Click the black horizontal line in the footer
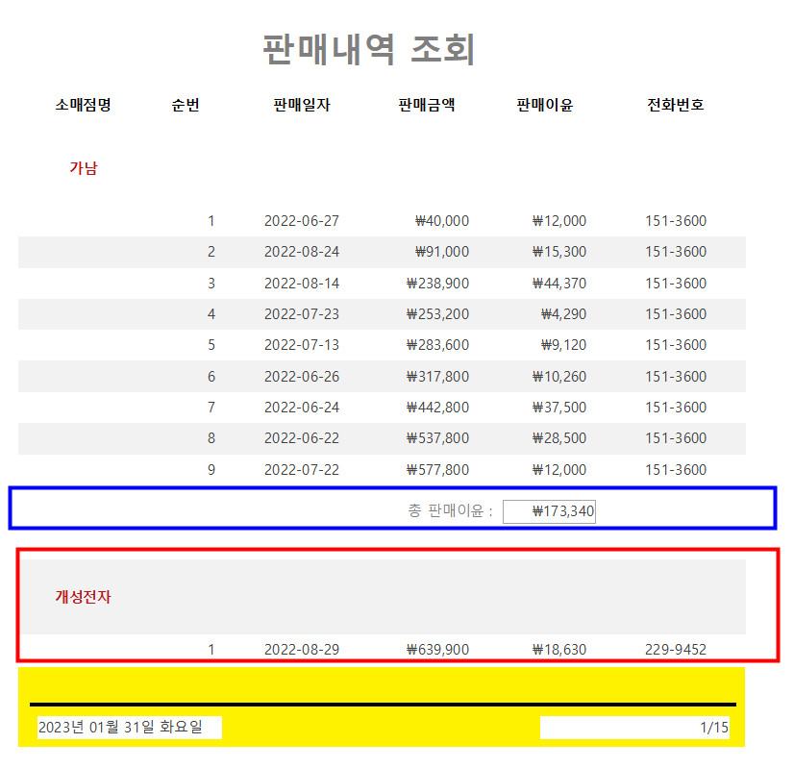Screen dimensions: 794x768 point(382,705)
